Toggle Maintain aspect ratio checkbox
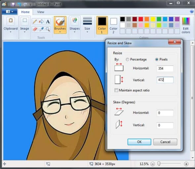The image size is (195, 169). pos(116,90)
